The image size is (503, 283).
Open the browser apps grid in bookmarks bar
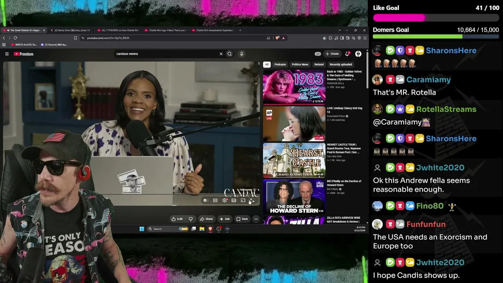tap(4, 45)
